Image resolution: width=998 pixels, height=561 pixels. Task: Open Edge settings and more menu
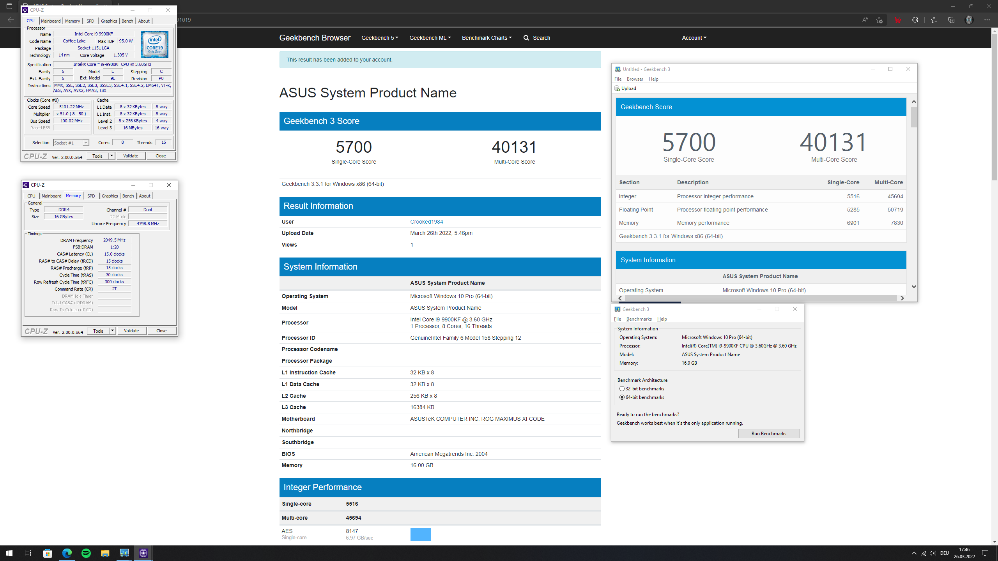(x=987, y=20)
